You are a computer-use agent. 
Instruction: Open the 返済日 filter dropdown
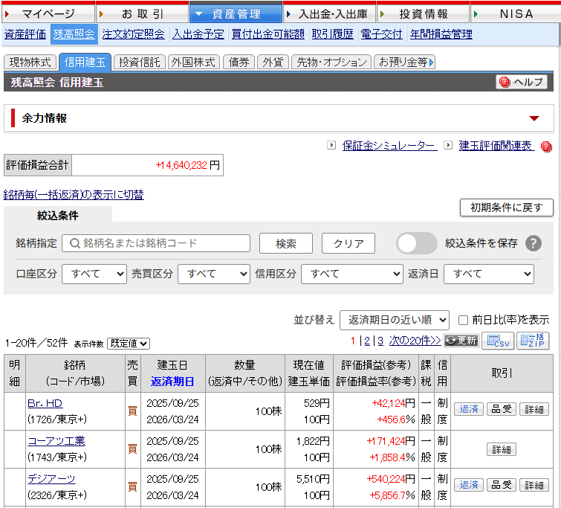488,274
